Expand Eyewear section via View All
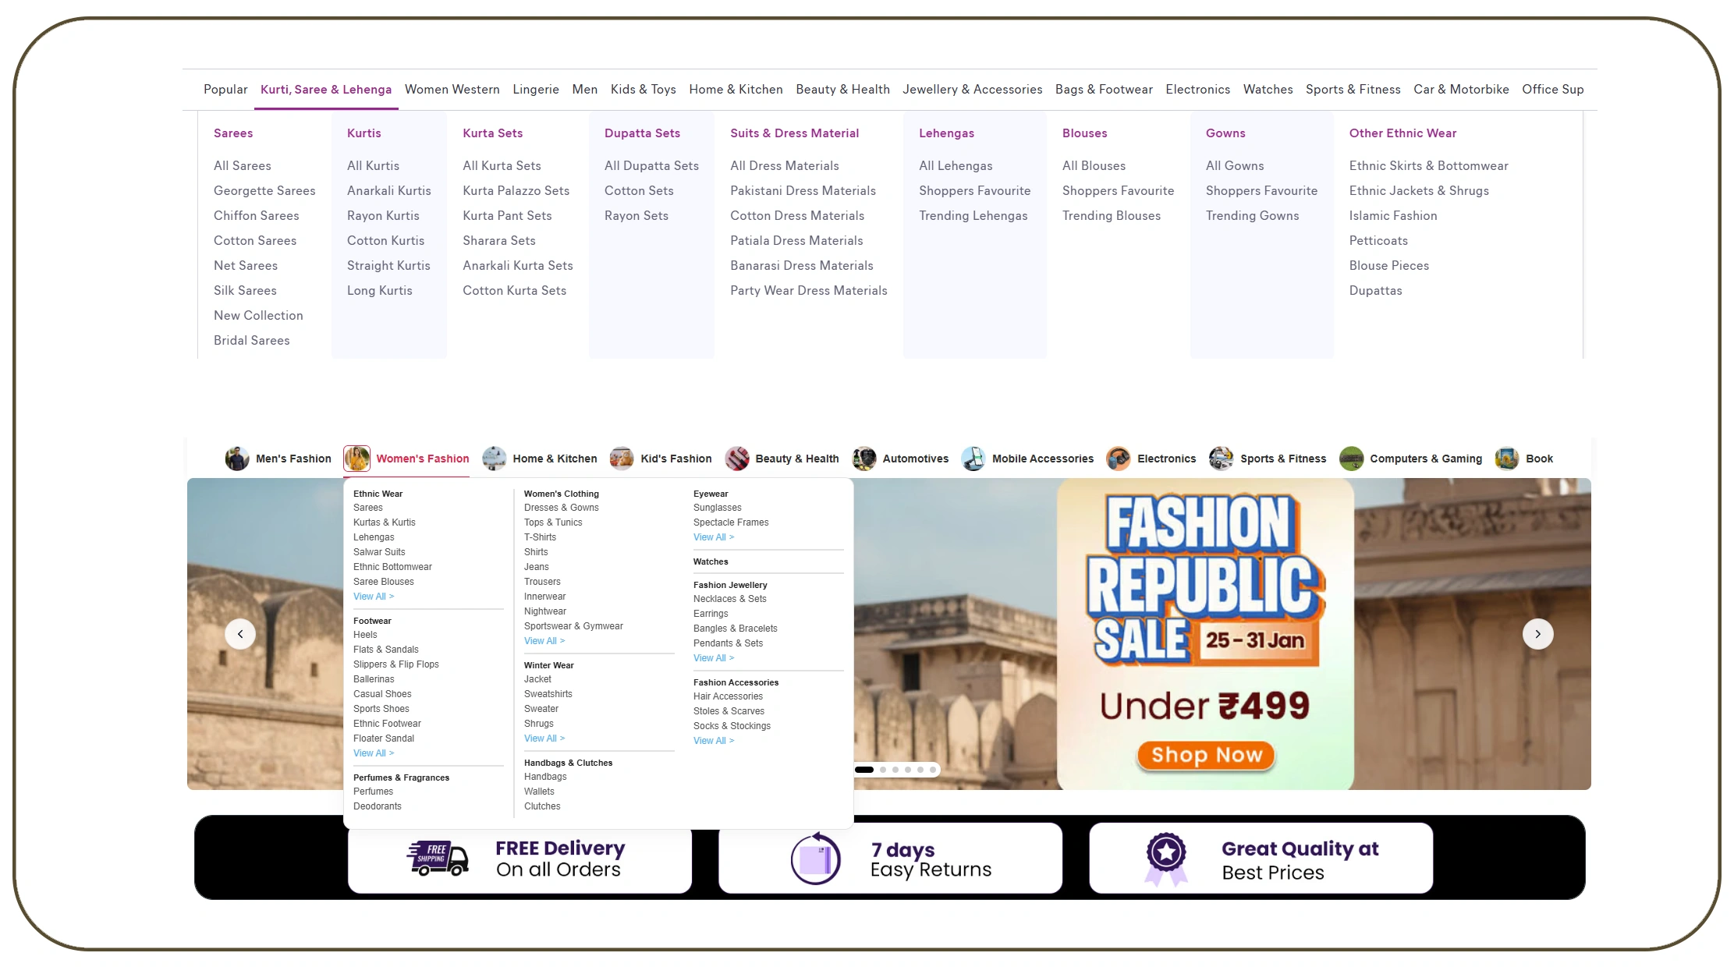The width and height of the screenshot is (1734, 967). 713,537
